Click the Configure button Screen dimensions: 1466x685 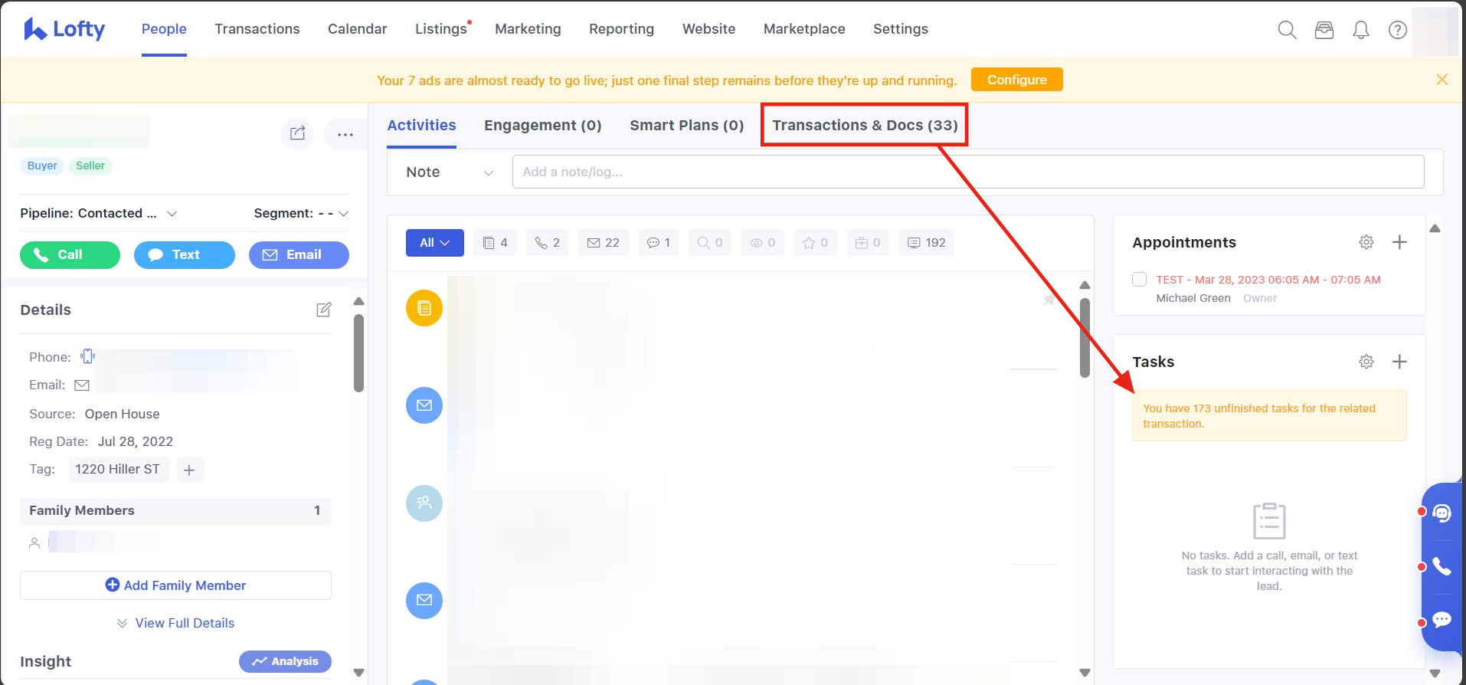pos(1016,80)
